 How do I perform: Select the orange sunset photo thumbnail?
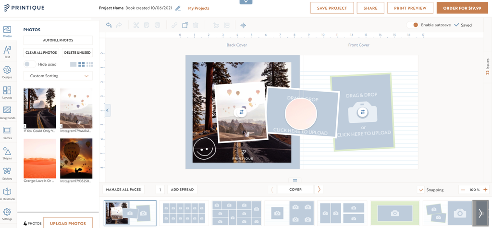click(39, 158)
